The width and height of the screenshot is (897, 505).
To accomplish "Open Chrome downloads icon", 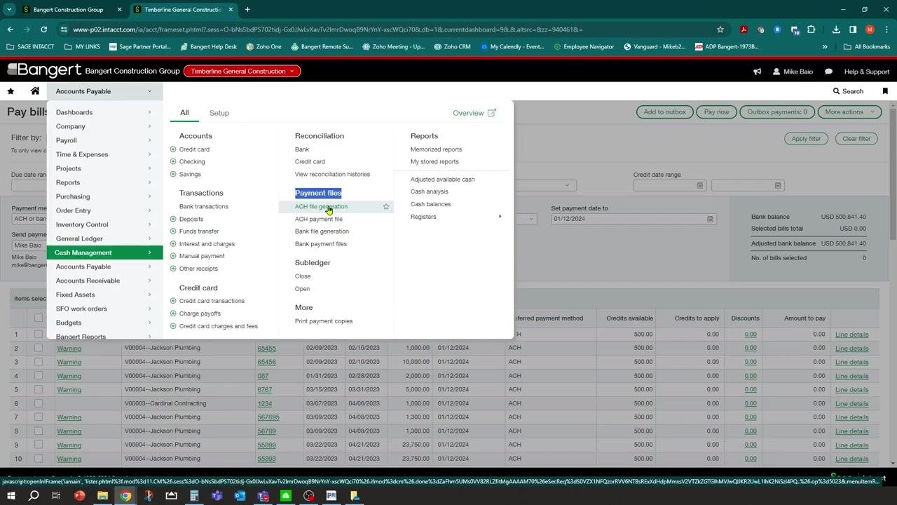I will click(836, 29).
